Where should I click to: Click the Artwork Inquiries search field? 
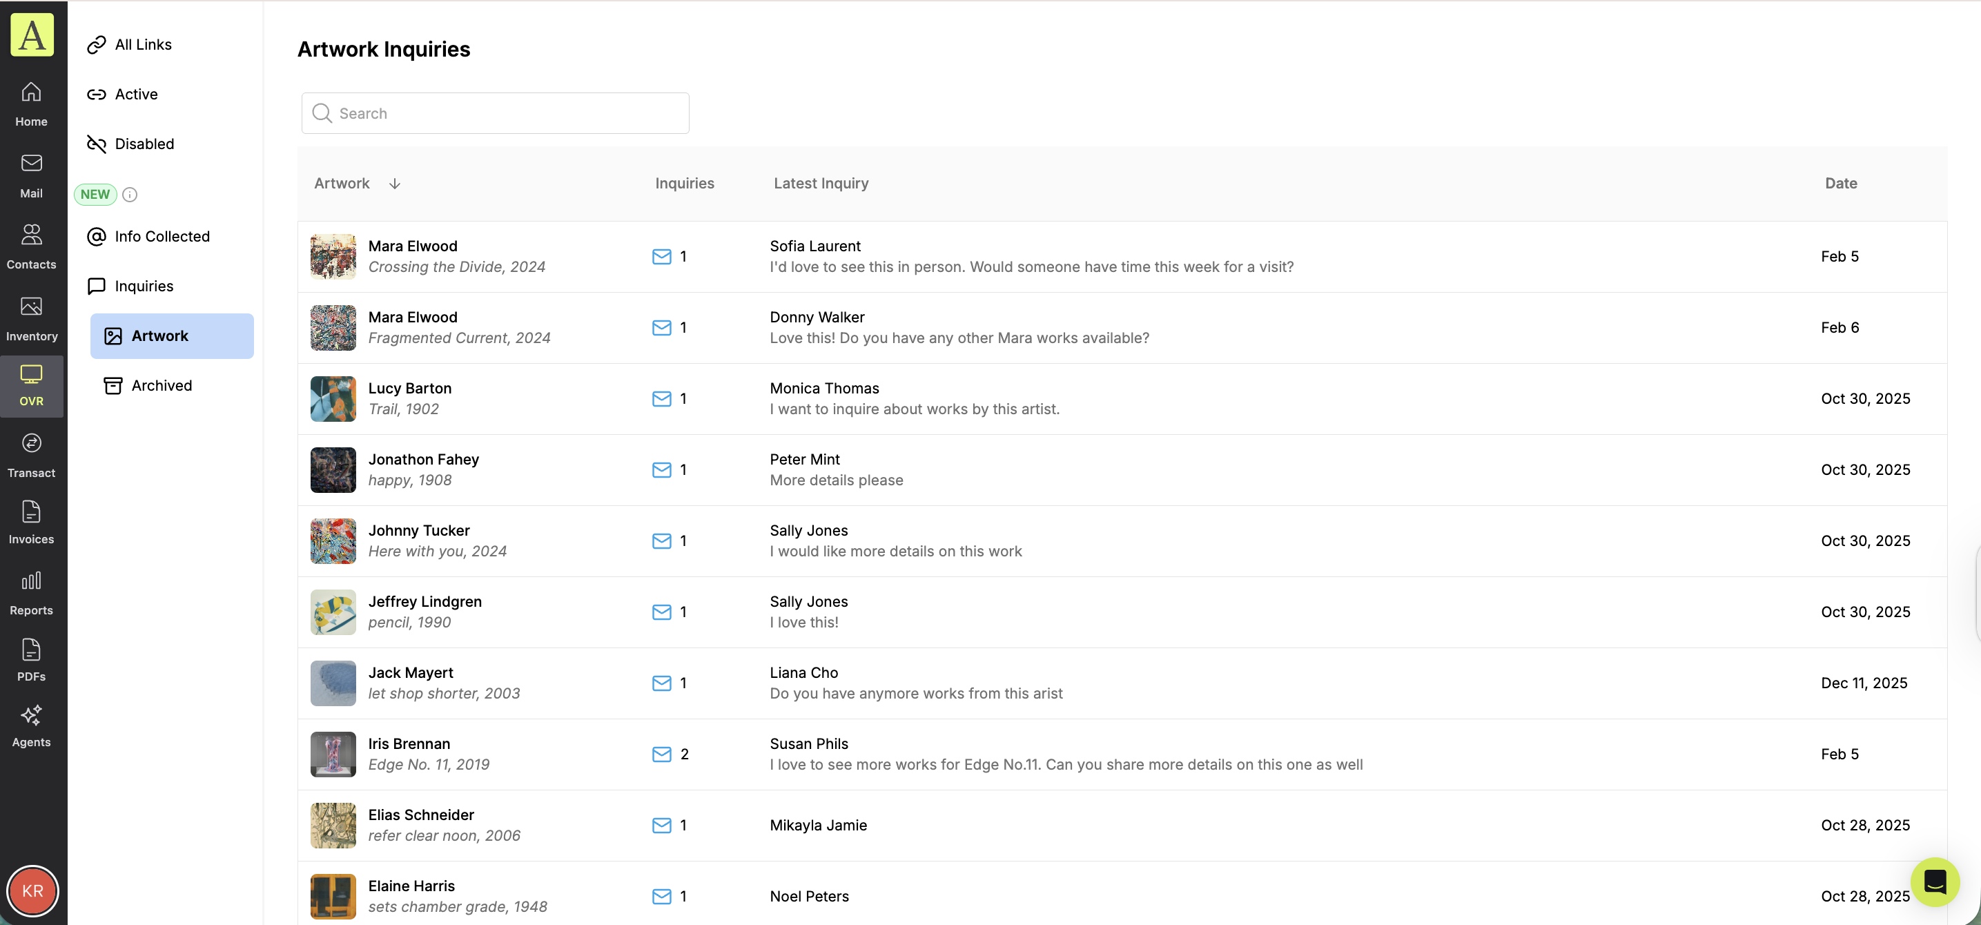coord(496,113)
